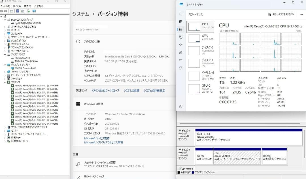Open the Details view icon in Task Manager
This screenshot has width=306, height=179.
[180, 60]
